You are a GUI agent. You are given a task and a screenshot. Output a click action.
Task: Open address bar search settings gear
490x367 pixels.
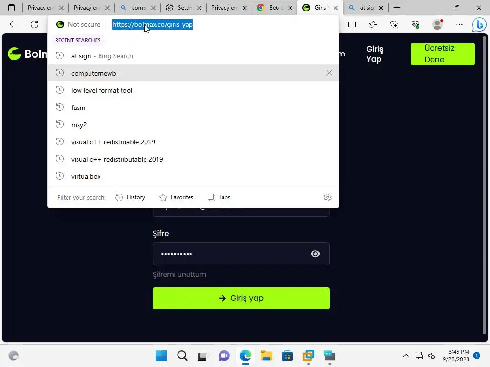(x=327, y=197)
